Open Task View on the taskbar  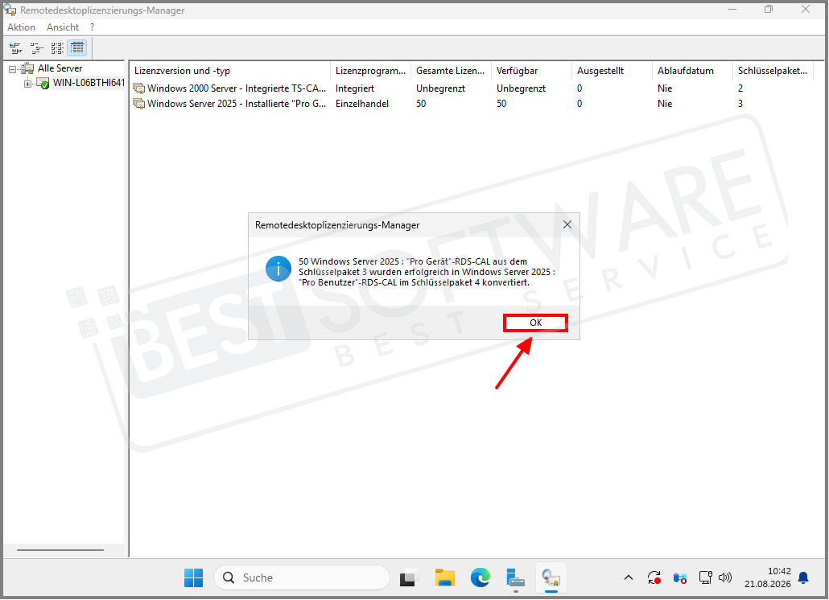(409, 577)
